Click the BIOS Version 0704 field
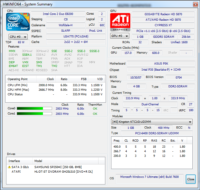This screenshot has height=190, width=200. [x=180, y=78]
